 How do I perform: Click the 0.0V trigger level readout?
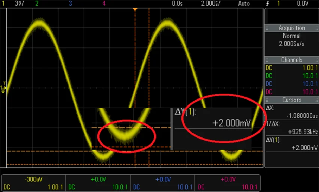302,3
